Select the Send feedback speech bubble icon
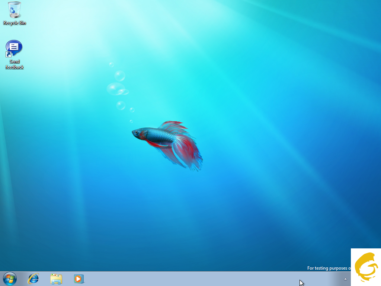This screenshot has height=286, width=381. tap(14, 48)
